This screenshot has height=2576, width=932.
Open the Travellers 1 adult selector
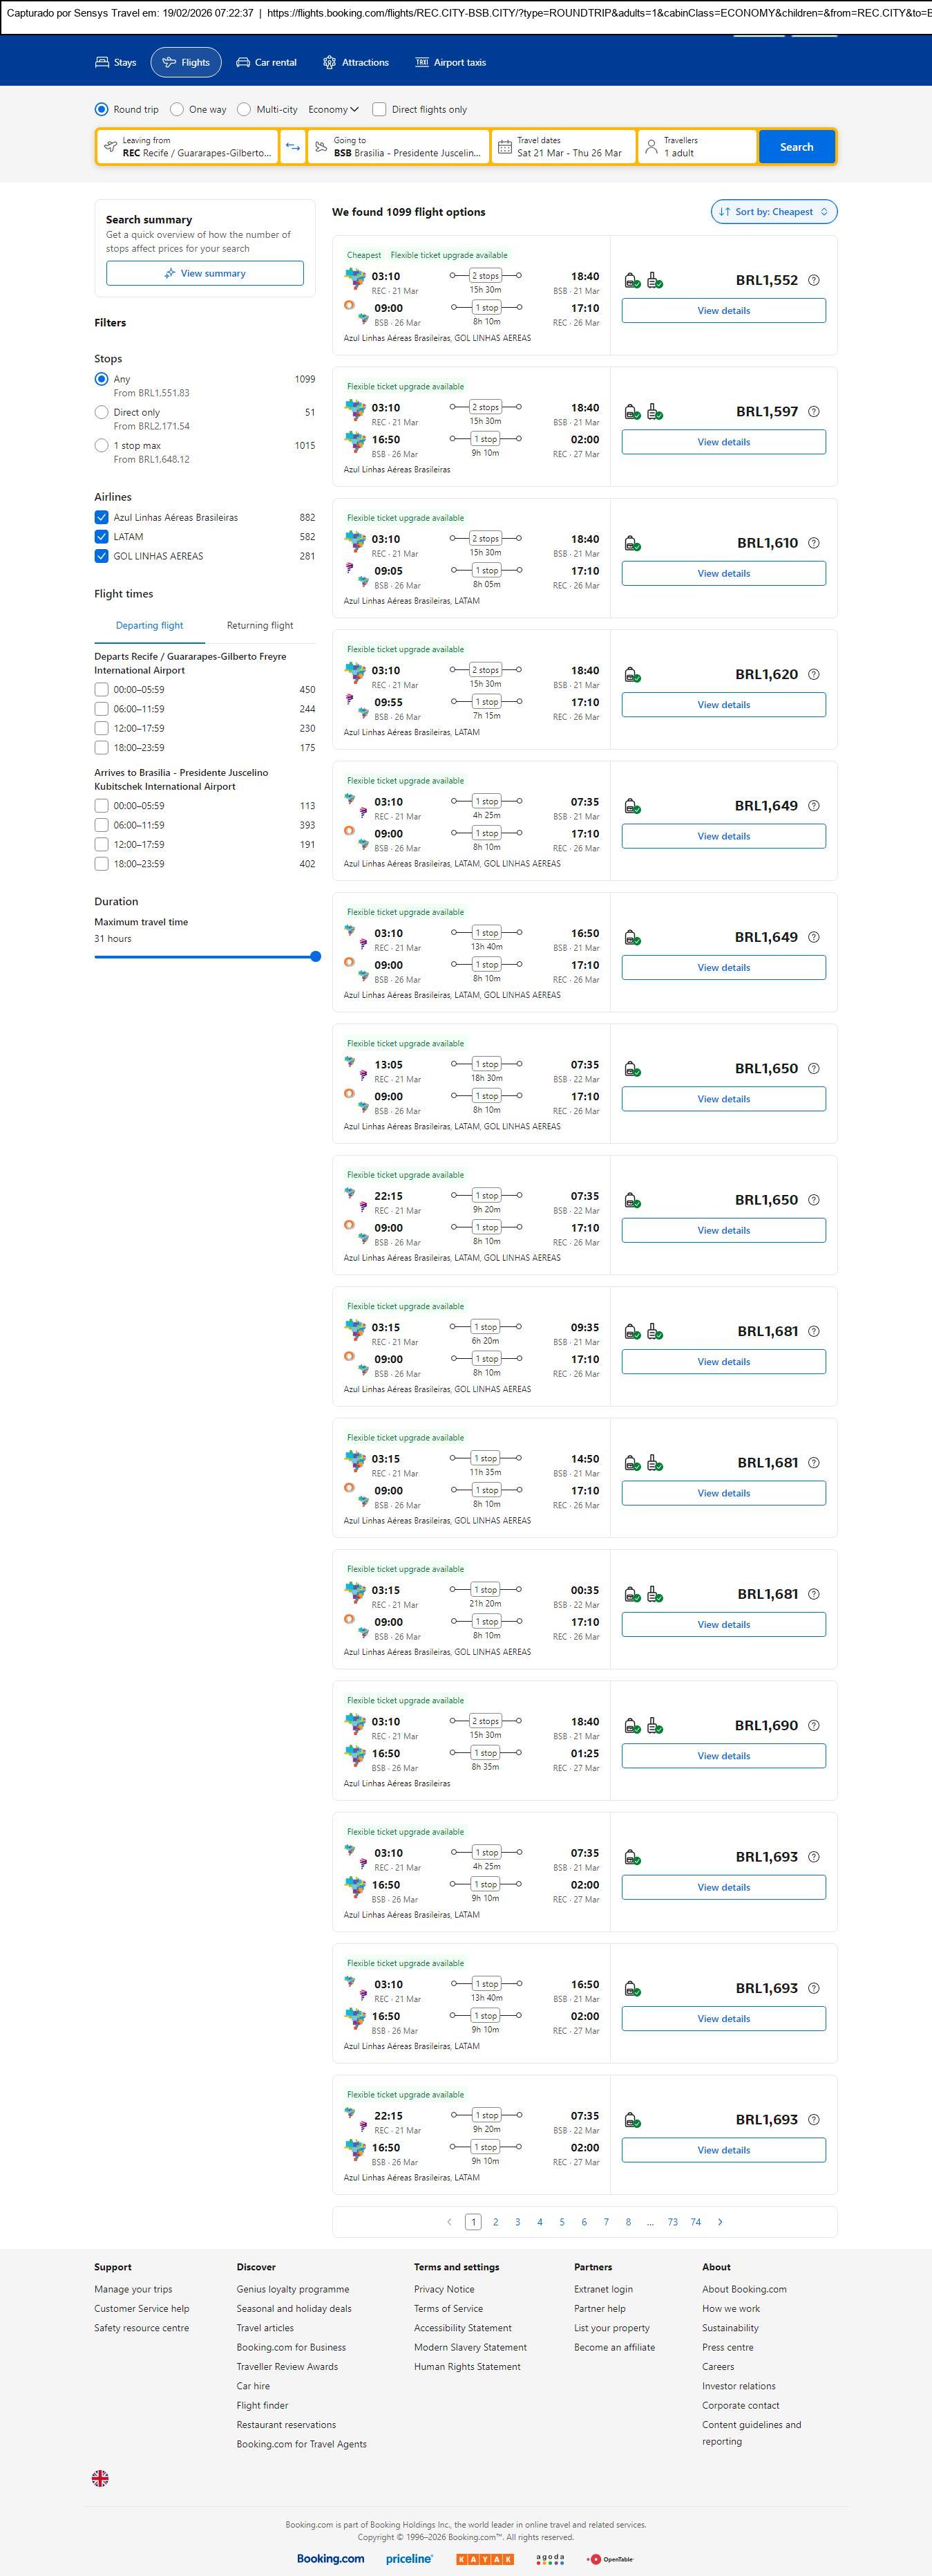[x=697, y=147]
